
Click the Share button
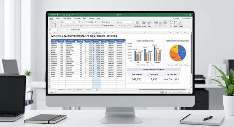pyautogui.click(x=176, y=18)
